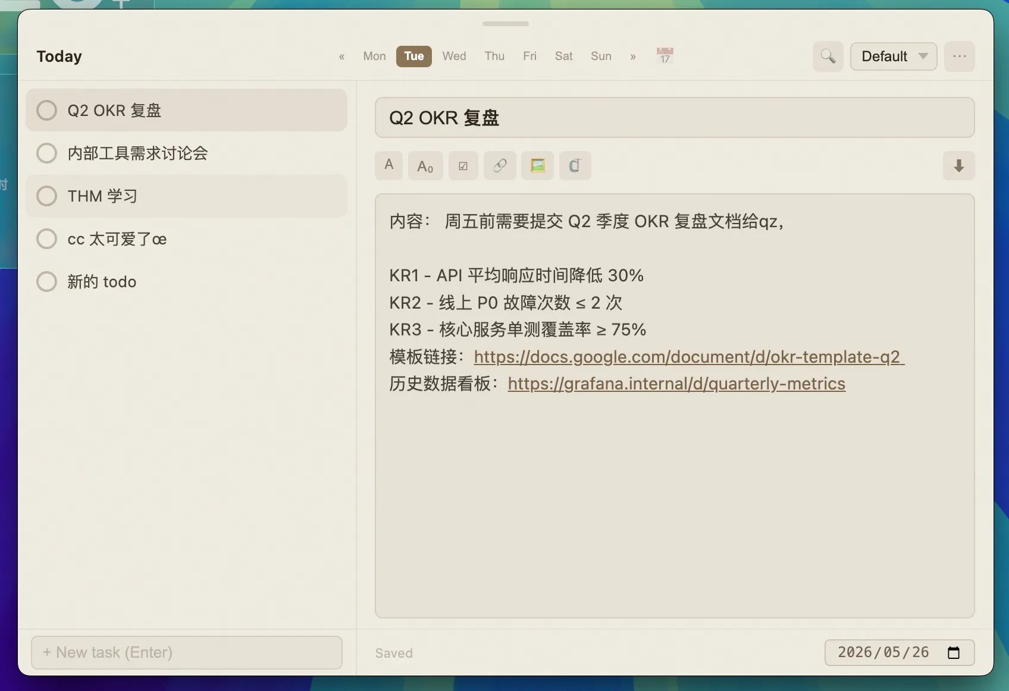1009x691 pixels.
Task: Click the Saved status text
Action: (394, 653)
